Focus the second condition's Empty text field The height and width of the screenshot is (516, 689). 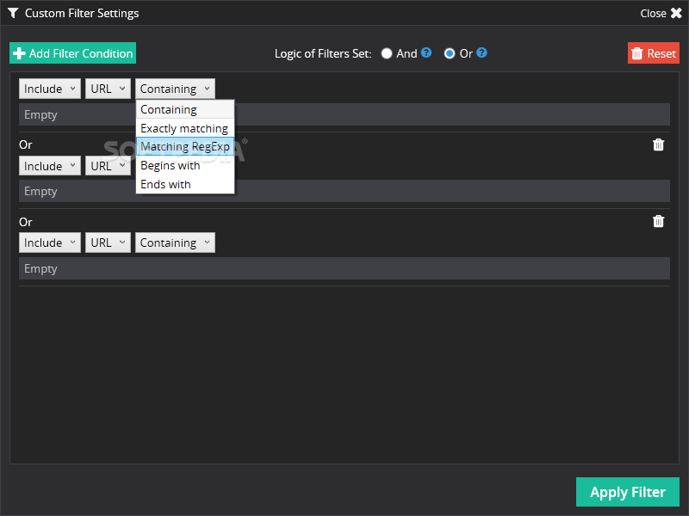[x=344, y=191]
